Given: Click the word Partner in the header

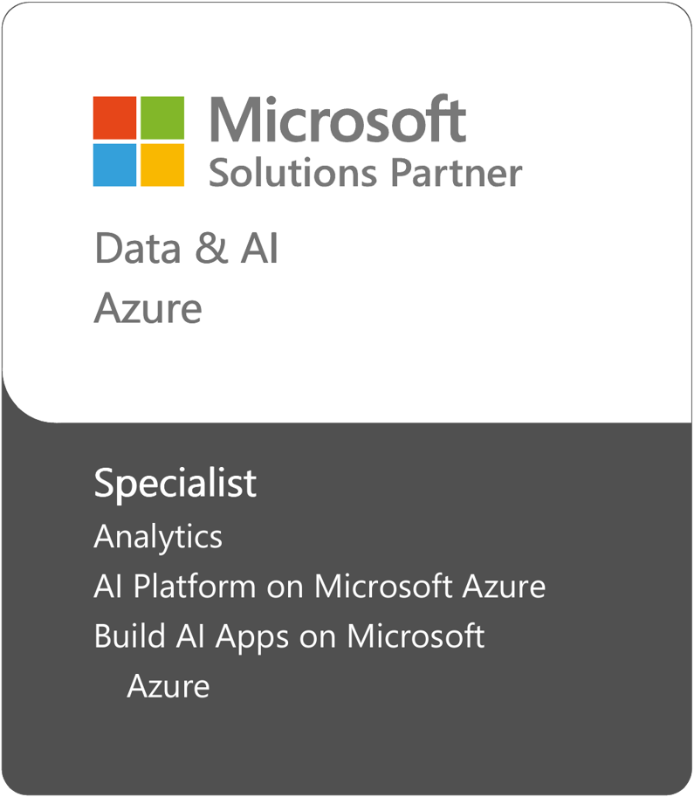Looking at the screenshot, I should [456, 172].
